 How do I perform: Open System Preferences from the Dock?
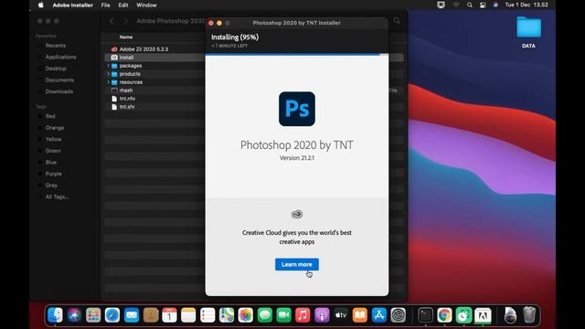pyautogui.click(x=399, y=315)
